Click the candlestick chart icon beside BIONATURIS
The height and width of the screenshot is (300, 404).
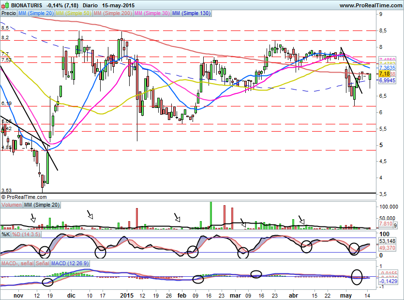point(5,5)
